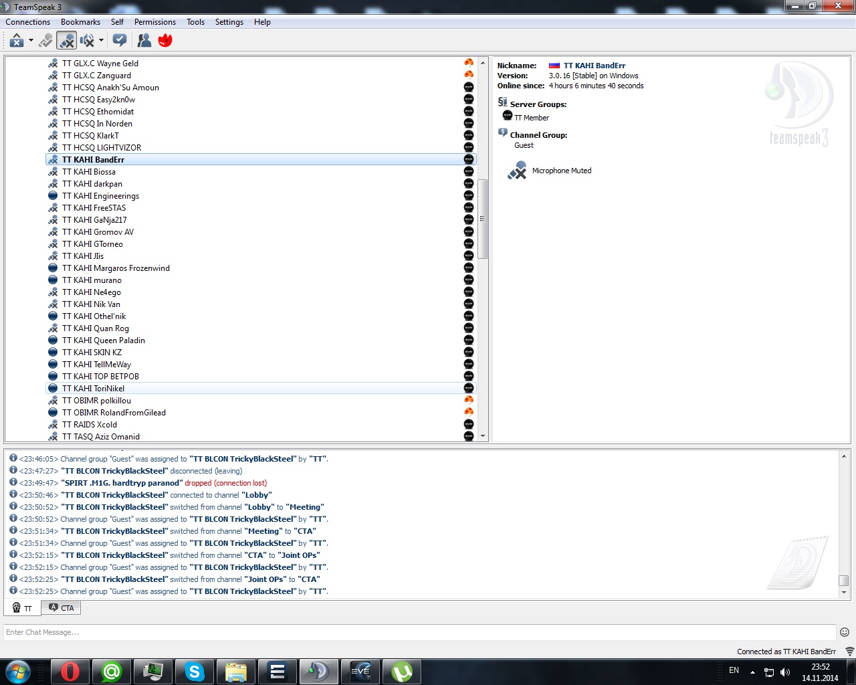This screenshot has height=685, width=856.
Task: Open the Bookmarks menu
Action: coord(80,22)
